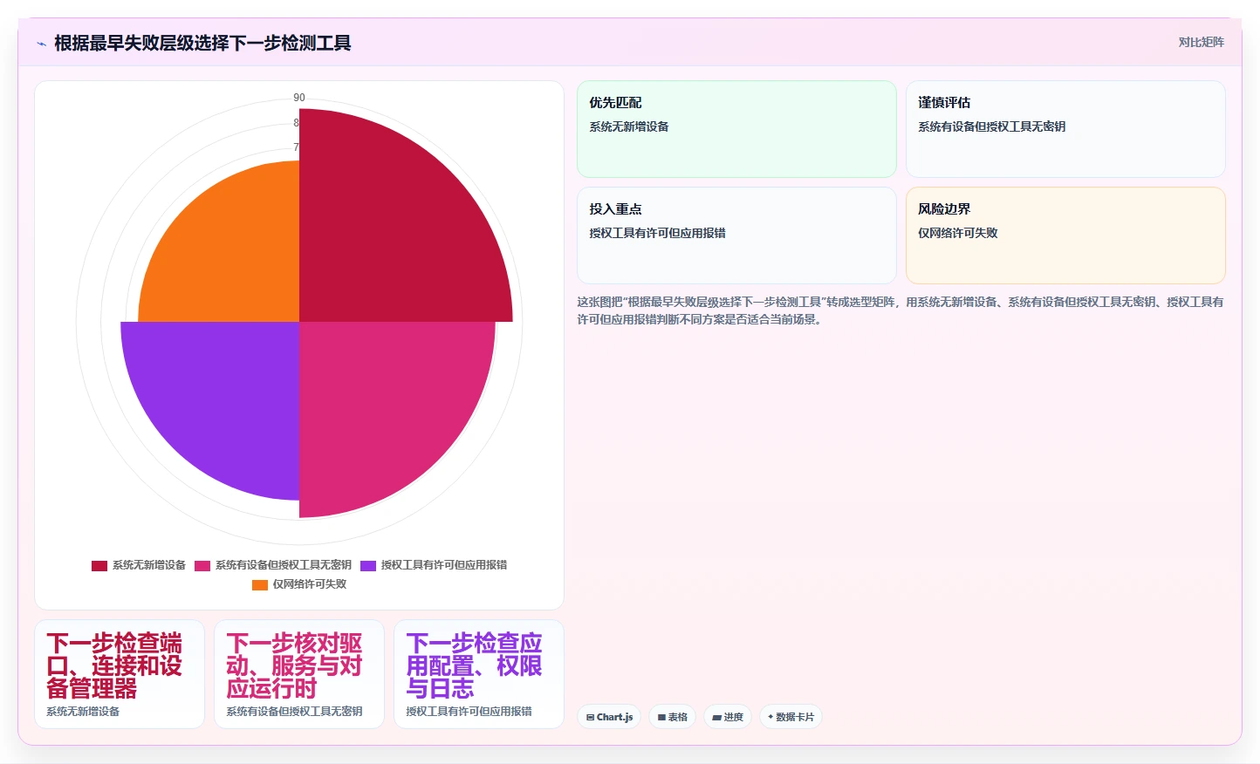Click 系统无新增设备 text in 优先匹配 card

point(628,126)
